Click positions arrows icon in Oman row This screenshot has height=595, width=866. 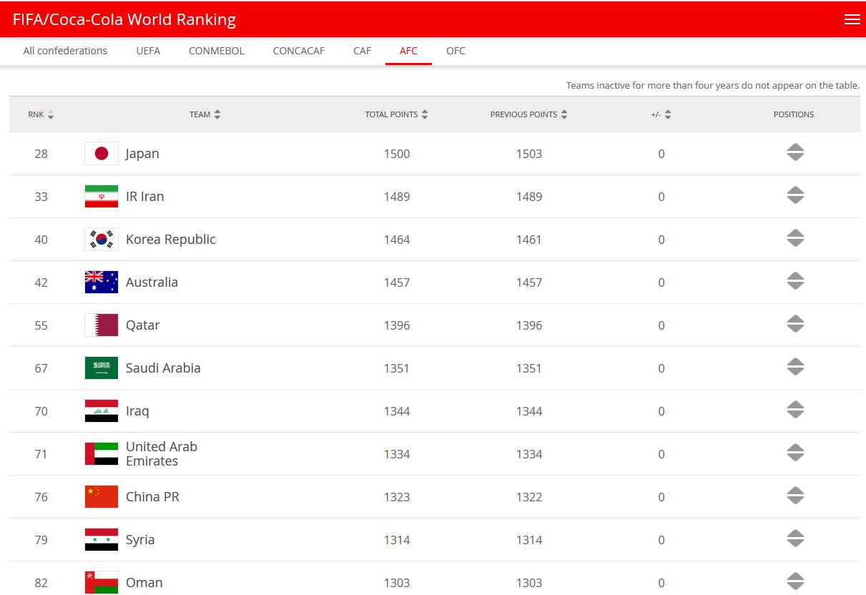(x=795, y=582)
